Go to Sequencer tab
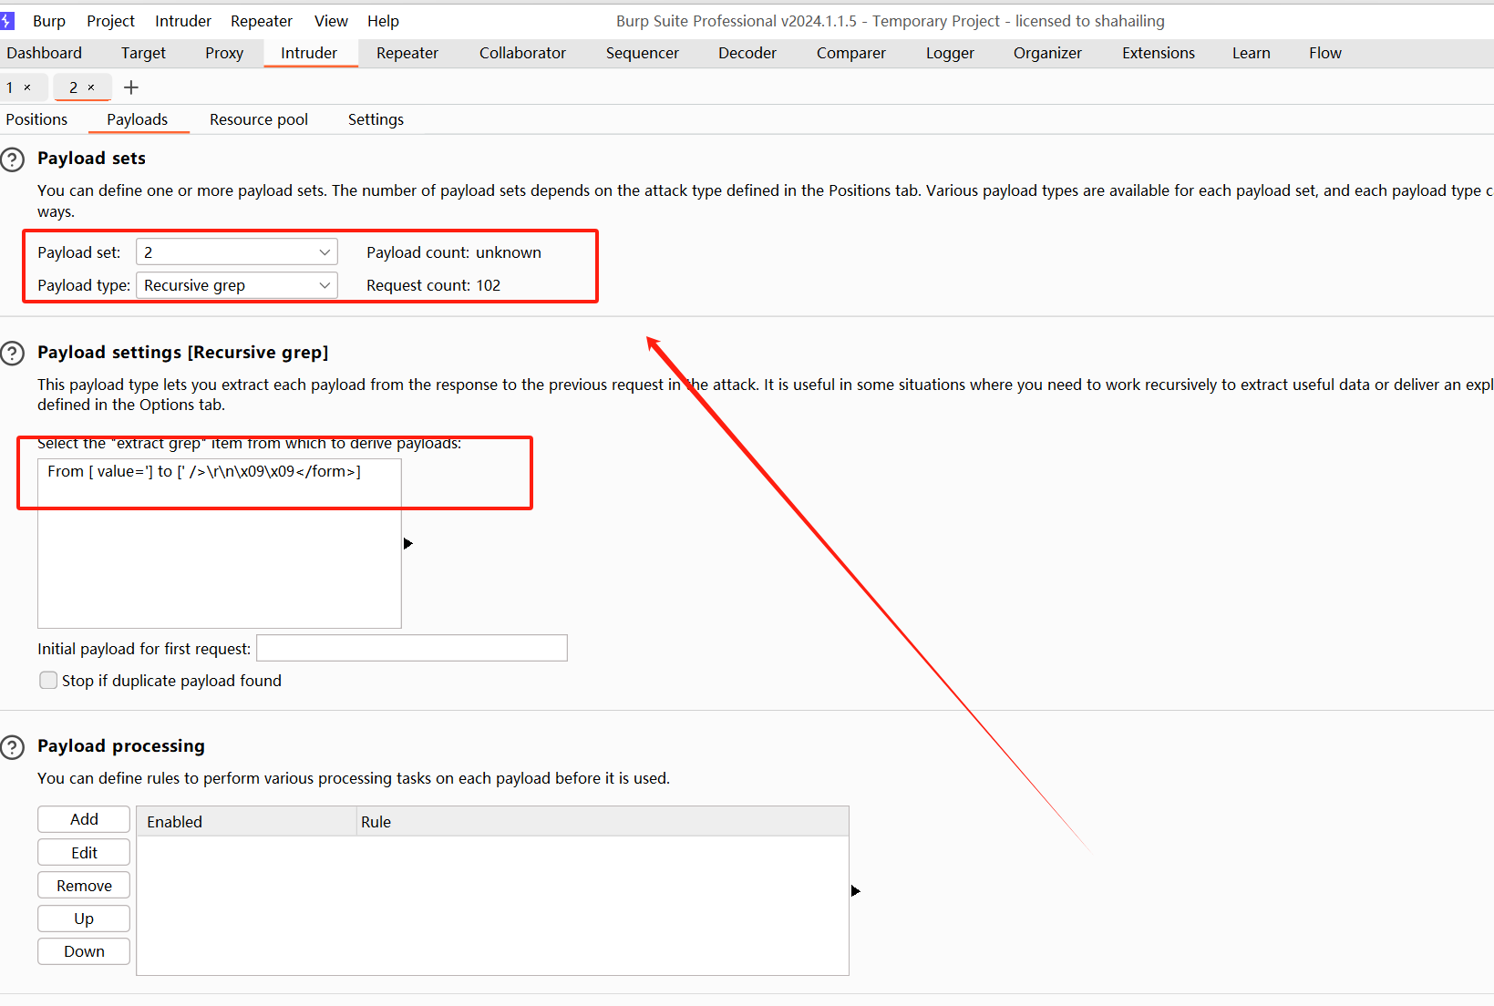 point(643,53)
